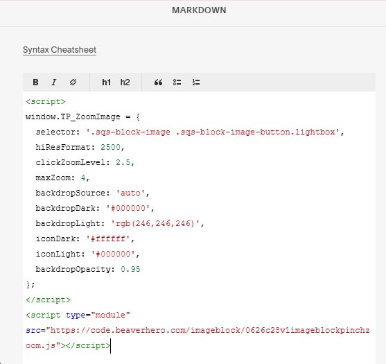
Task: Apply h2 heading style
Action: (x=125, y=83)
